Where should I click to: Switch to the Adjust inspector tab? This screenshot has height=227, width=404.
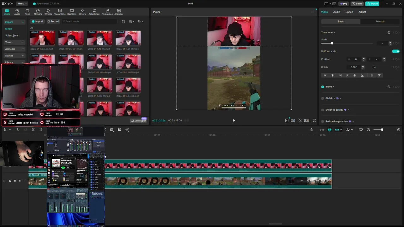pyautogui.click(x=362, y=12)
